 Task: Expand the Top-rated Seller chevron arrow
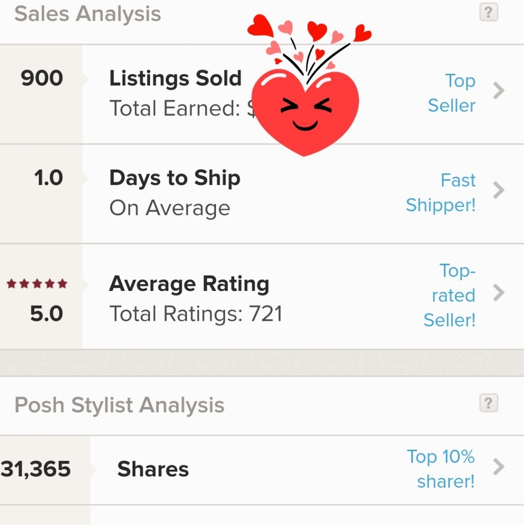[x=499, y=293]
